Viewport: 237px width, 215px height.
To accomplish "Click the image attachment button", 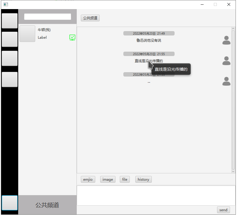I will point(108,179).
